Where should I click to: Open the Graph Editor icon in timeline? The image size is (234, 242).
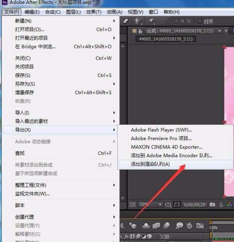(x=200, y=226)
